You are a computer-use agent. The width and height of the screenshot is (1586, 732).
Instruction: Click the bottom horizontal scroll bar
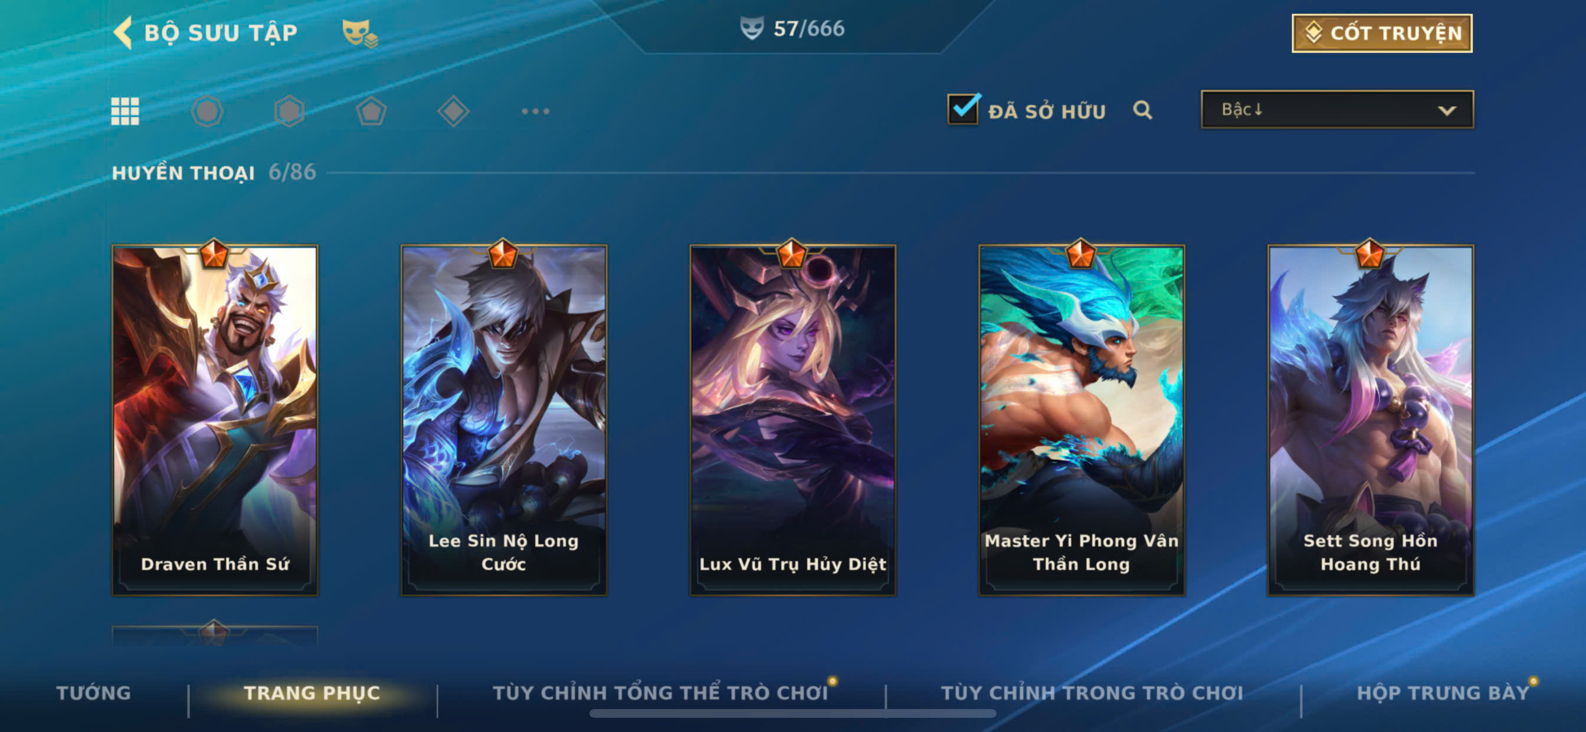click(x=792, y=714)
